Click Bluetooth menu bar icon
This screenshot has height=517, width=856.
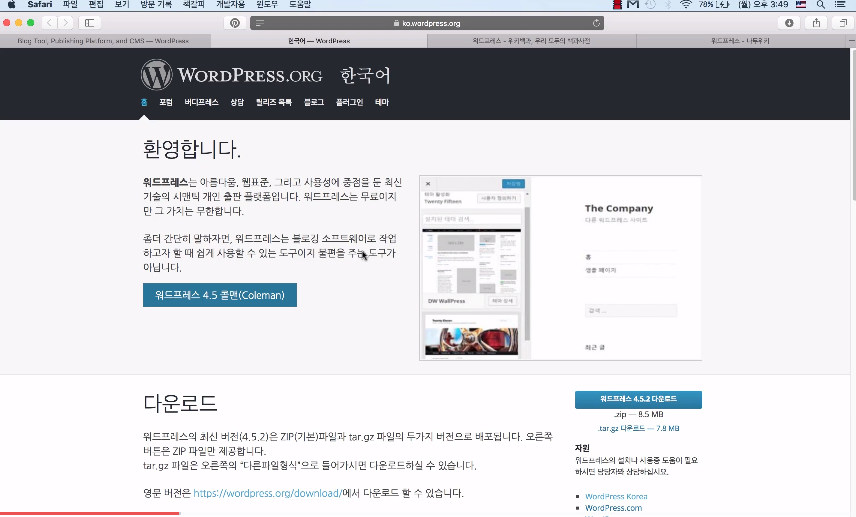(x=668, y=5)
